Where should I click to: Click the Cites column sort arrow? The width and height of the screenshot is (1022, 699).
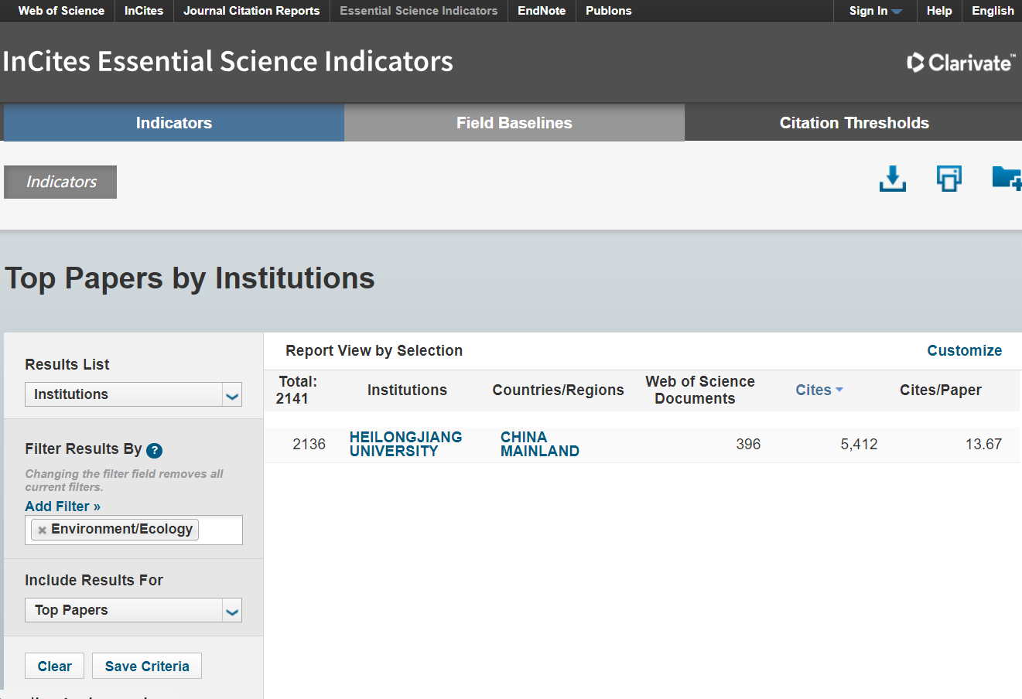(839, 390)
